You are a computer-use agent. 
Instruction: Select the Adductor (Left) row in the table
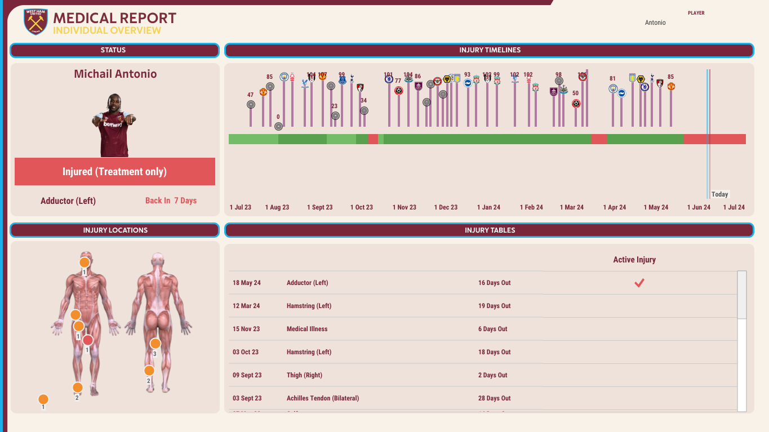[x=483, y=283]
